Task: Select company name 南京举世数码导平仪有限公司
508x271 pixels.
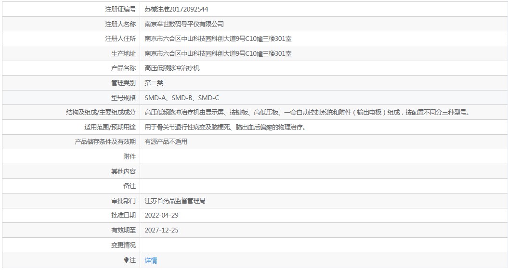Action: point(184,24)
